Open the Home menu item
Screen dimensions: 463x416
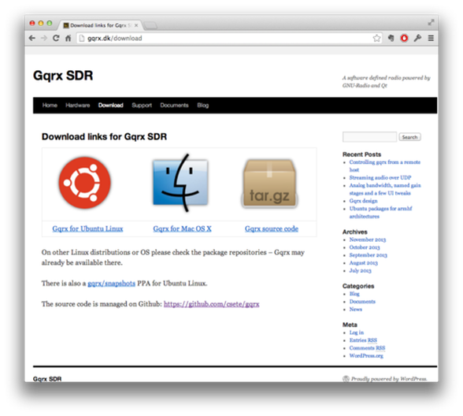[50, 106]
